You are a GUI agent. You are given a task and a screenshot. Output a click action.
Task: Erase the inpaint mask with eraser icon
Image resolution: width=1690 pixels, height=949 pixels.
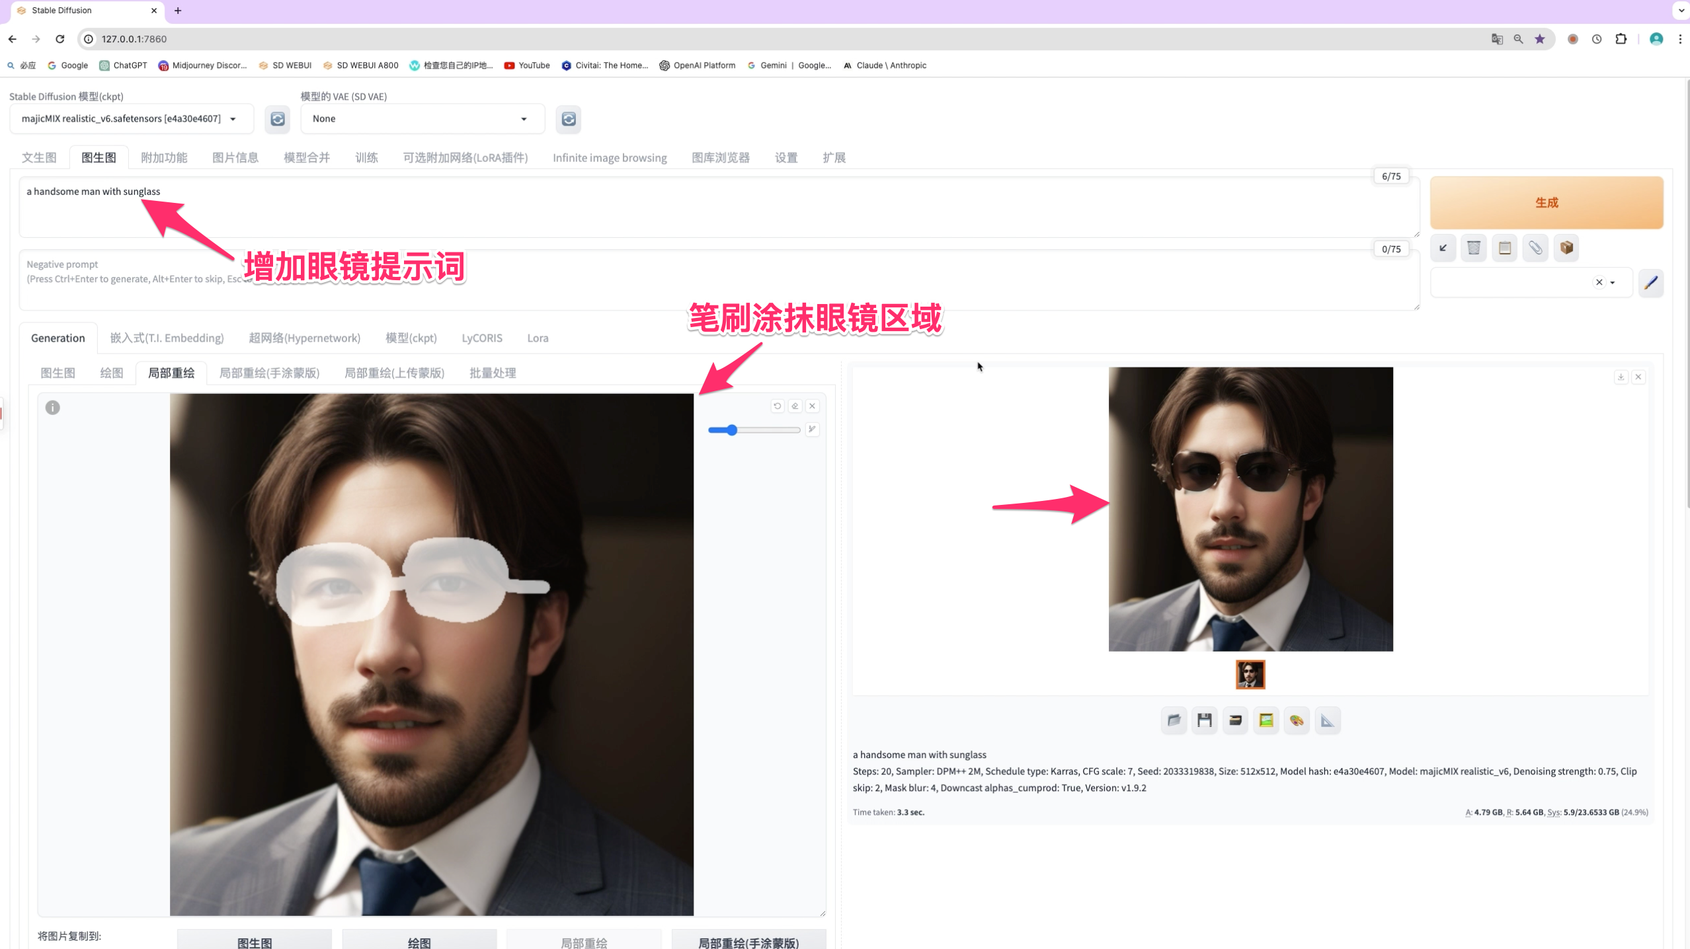[x=795, y=406]
